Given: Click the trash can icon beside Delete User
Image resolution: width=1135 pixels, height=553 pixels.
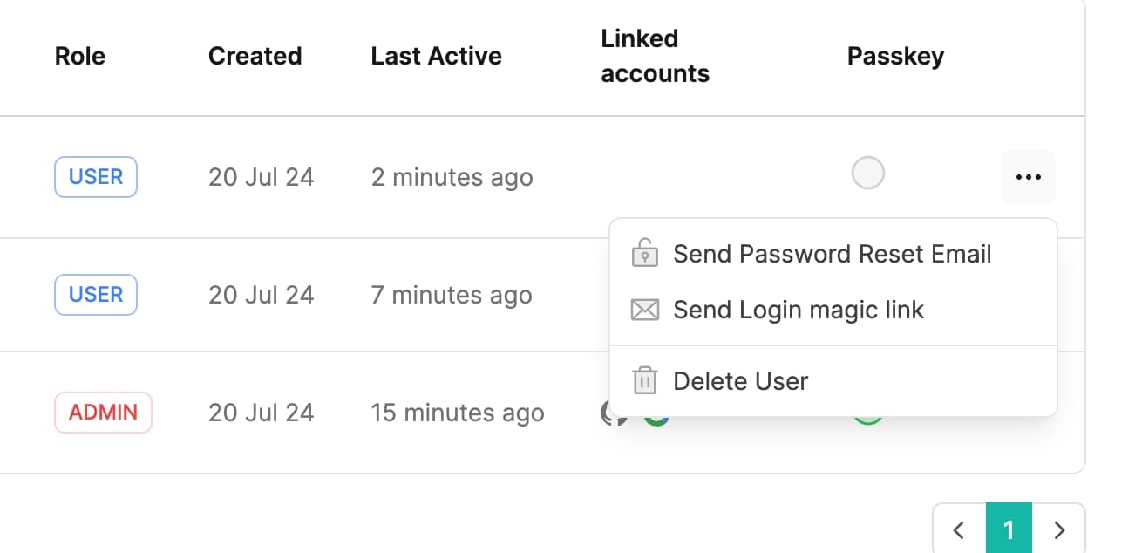Looking at the screenshot, I should pyautogui.click(x=644, y=381).
